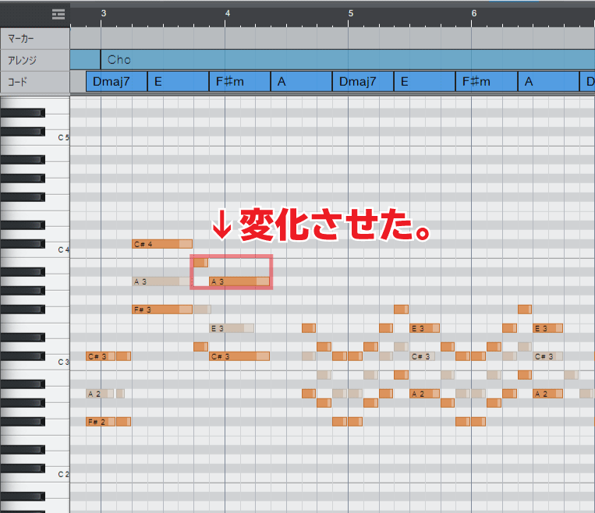Select the C# 3 note under first Dmaj7
The height and width of the screenshot is (513, 595).
point(101,356)
